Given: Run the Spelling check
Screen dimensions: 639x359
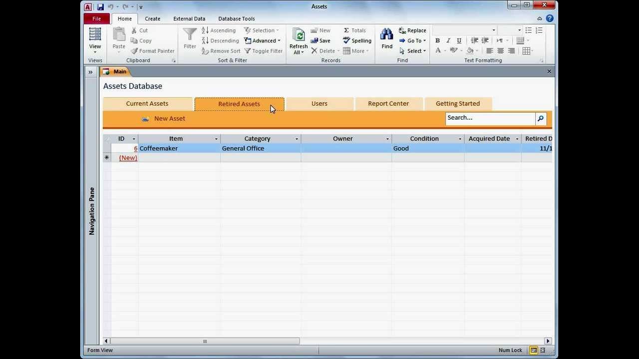Looking at the screenshot, I should [357, 41].
